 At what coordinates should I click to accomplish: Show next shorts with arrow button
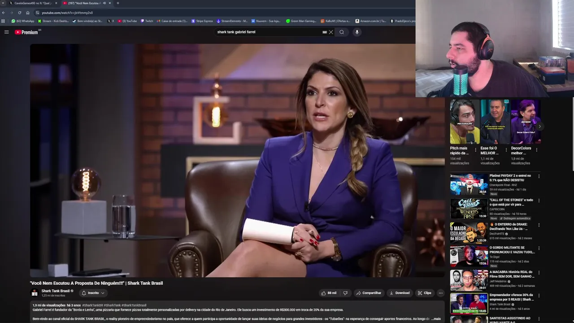tap(539, 127)
